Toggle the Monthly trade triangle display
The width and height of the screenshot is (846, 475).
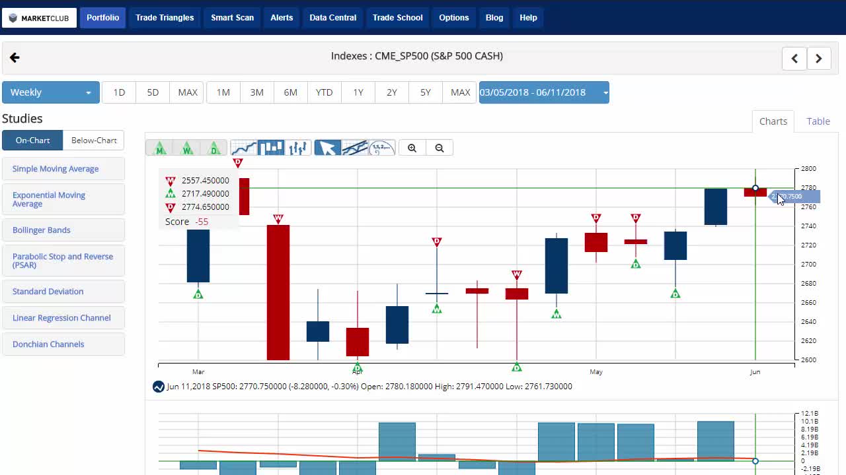point(159,148)
